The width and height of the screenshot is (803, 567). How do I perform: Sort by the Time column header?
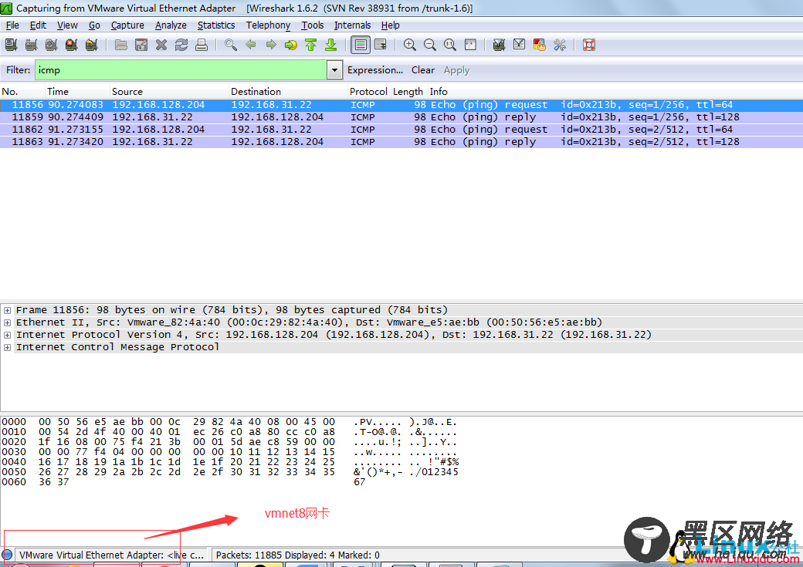click(x=77, y=92)
